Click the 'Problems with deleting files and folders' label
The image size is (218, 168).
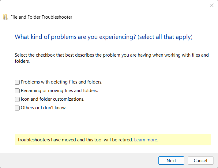tap(62, 82)
